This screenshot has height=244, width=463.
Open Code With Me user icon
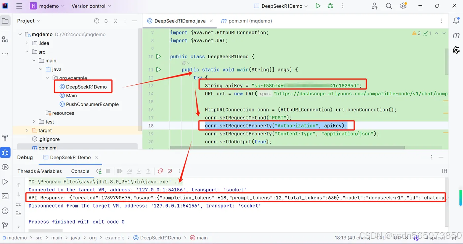[x=375, y=6]
